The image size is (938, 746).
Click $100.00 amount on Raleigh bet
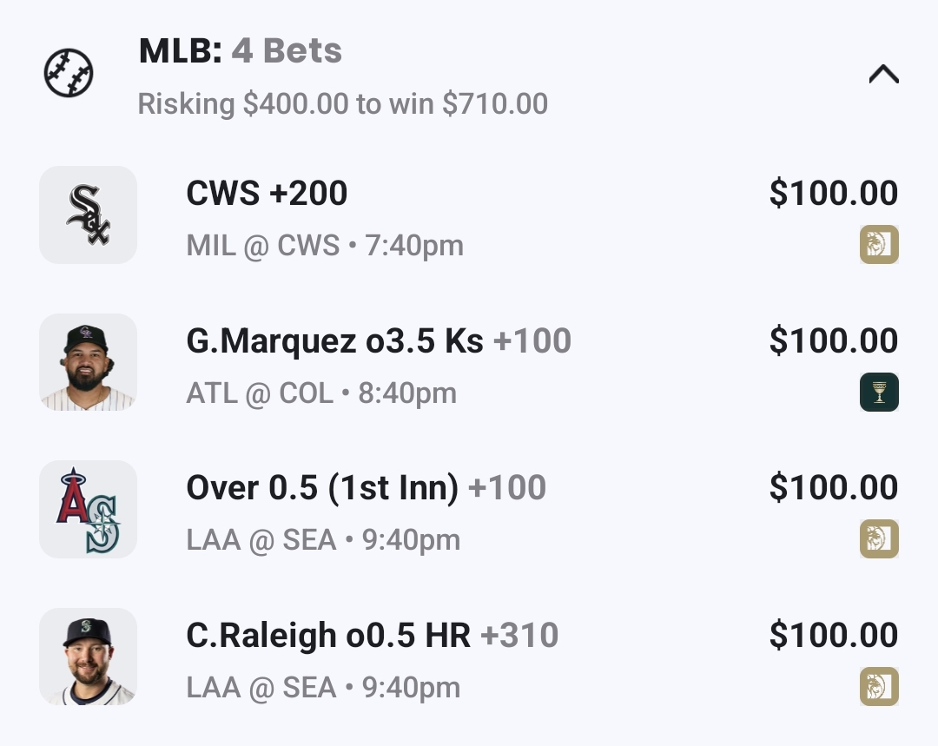coord(833,636)
